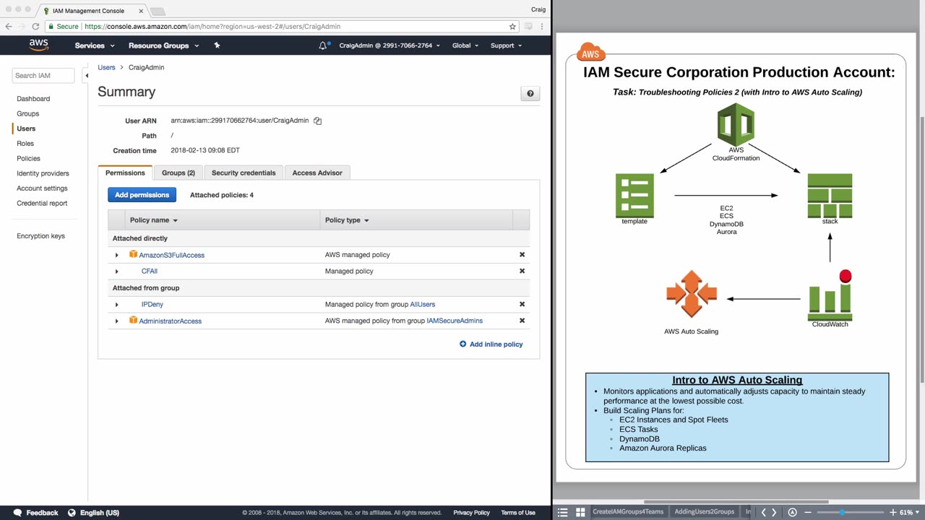Image resolution: width=925 pixels, height=520 pixels.
Task: Open the Security credentials tab
Action: 244,173
